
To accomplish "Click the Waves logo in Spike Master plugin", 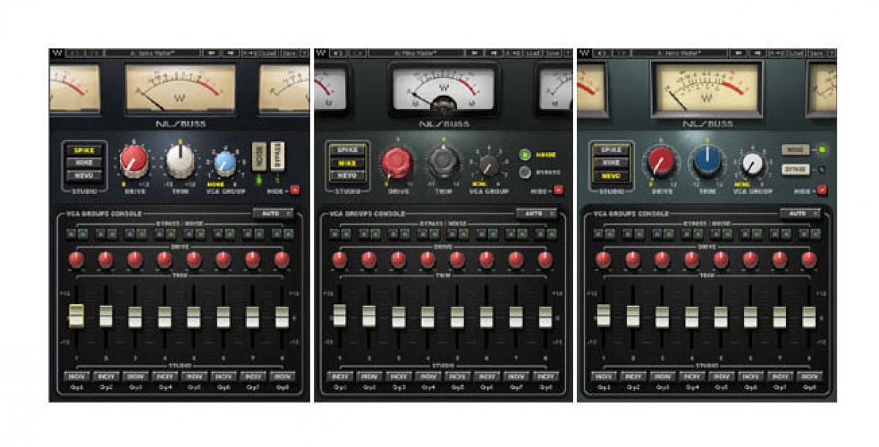I will click(x=57, y=53).
